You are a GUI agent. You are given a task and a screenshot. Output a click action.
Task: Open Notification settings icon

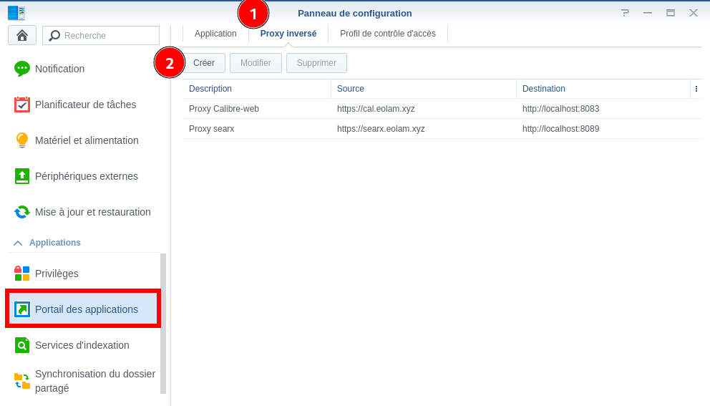coord(22,69)
